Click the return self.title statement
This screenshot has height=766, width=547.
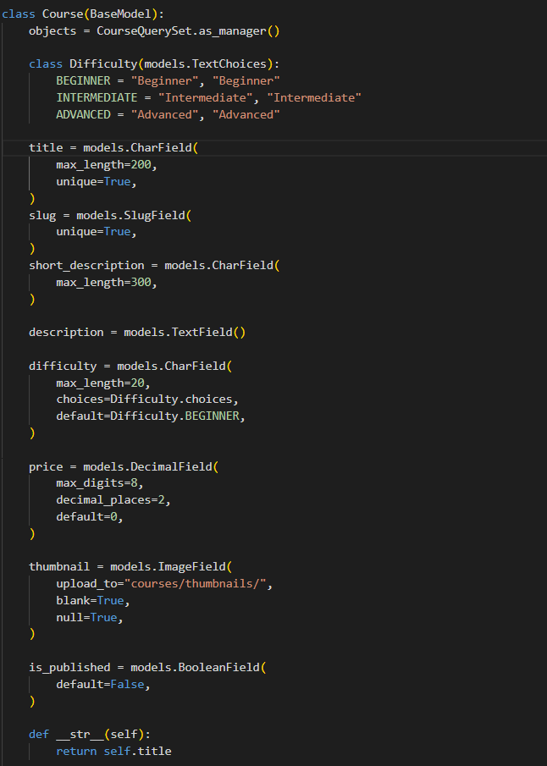click(114, 751)
